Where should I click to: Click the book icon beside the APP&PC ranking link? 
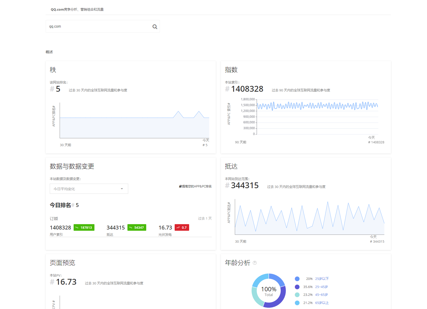(180, 186)
